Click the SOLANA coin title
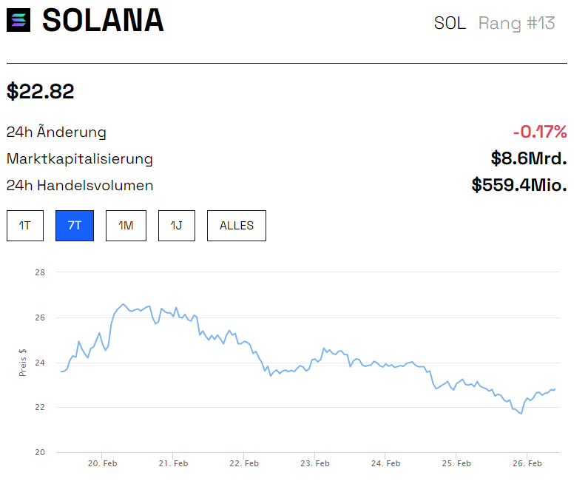 (x=103, y=21)
